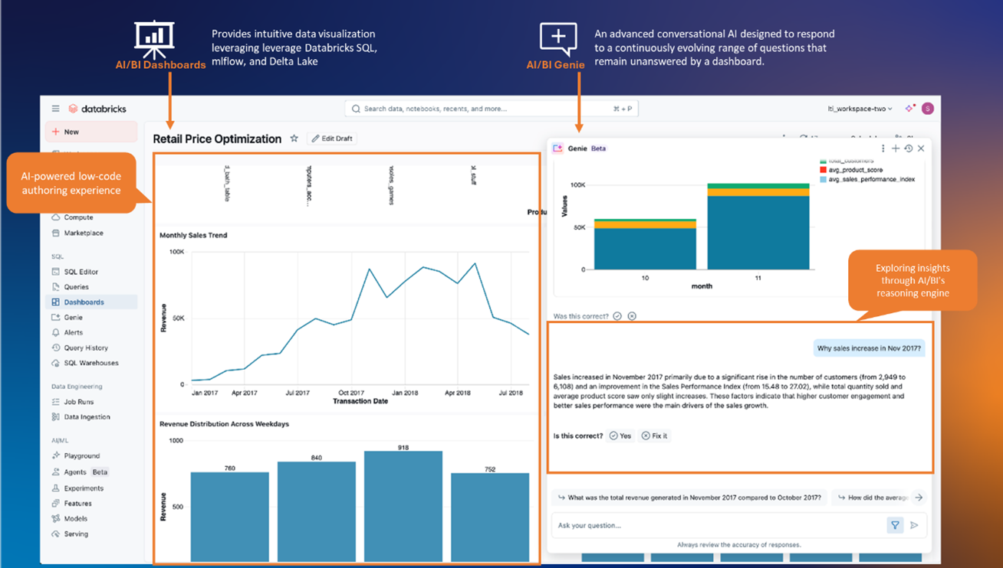Viewport: 1003px width, 568px height.
Task: Toggle the filter icon in Genie question box
Action: click(895, 525)
